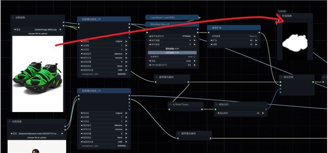
Task: Click the Vitmatte max size 2.0 field
Action: click(x=172, y=65)
